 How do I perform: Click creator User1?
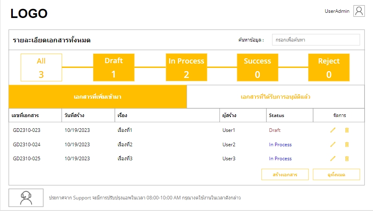click(229, 130)
